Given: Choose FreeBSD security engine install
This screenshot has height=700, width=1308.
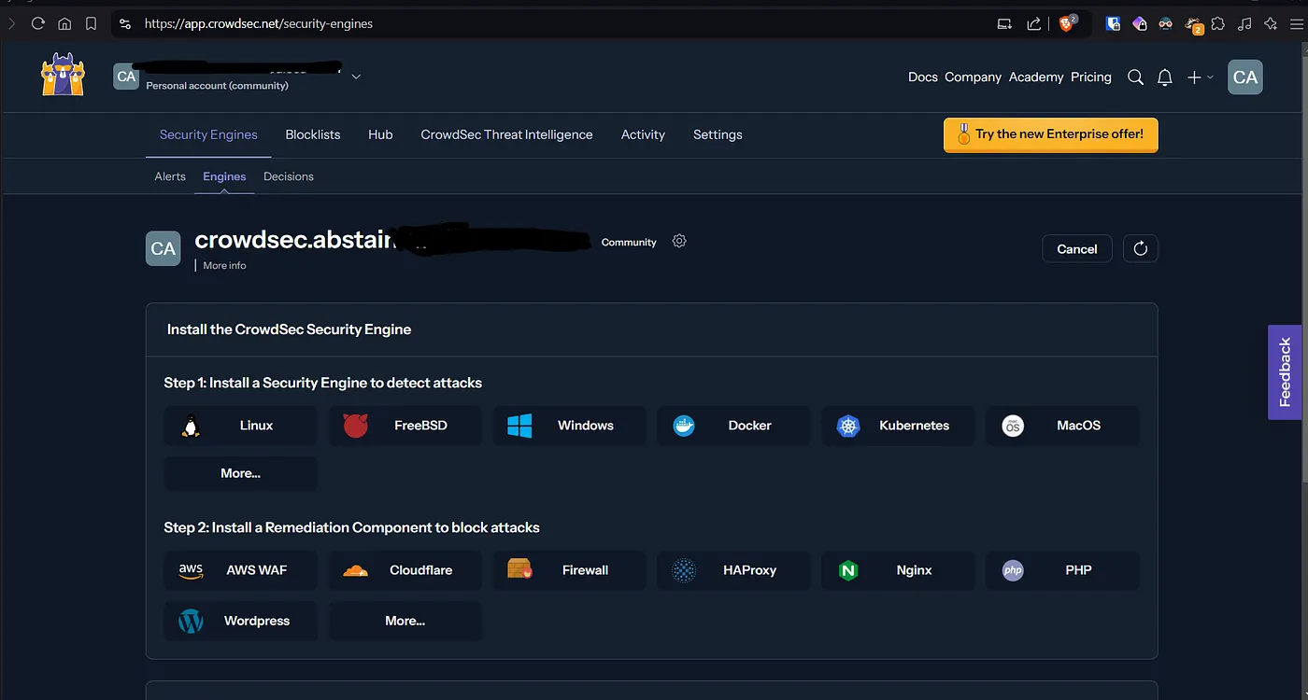Looking at the screenshot, I should [x=405, y=426].
